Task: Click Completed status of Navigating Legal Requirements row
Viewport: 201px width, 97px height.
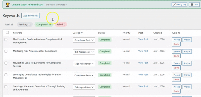Action: 105,63
